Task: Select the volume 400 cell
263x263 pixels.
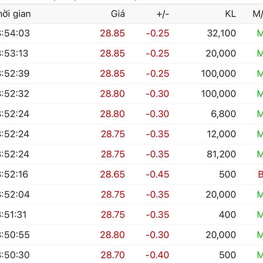Action: (x=227, y=214)
